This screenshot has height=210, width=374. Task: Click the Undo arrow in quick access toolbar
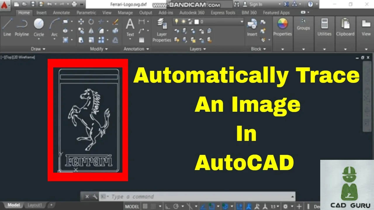[49, 4]
